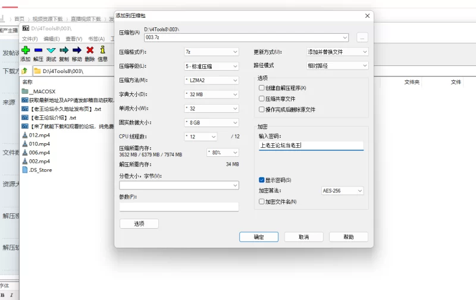
Task: Select the 老王论坛永久地址发布页 .txt file icon
Action: (25, 109)
